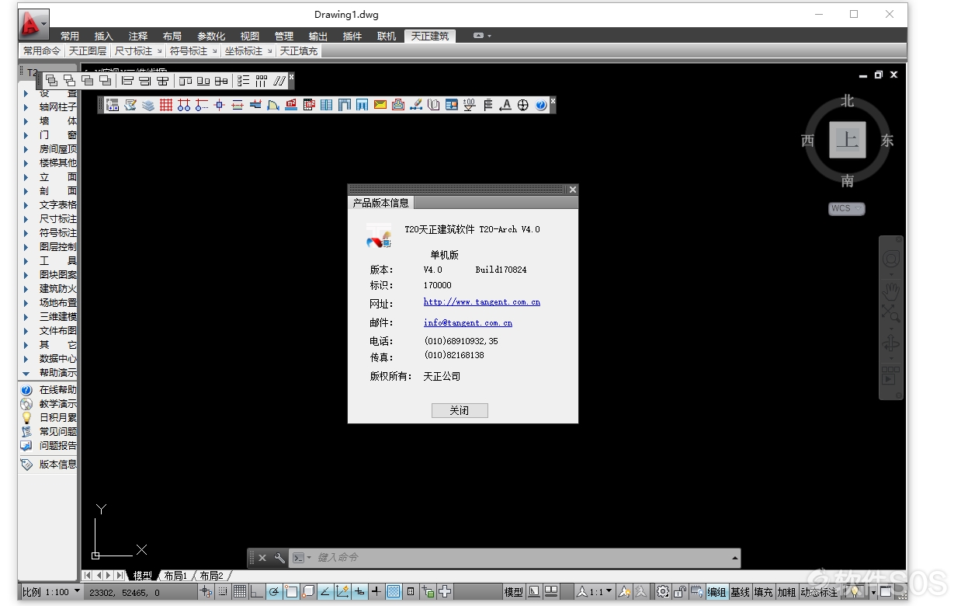Toggle snap mode in status bar
This screenshot has height=606, width=961.
[x=223, y=592]
